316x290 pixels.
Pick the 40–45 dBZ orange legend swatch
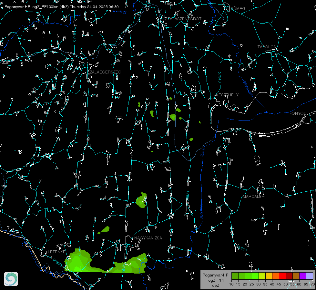tap(276, 276)
